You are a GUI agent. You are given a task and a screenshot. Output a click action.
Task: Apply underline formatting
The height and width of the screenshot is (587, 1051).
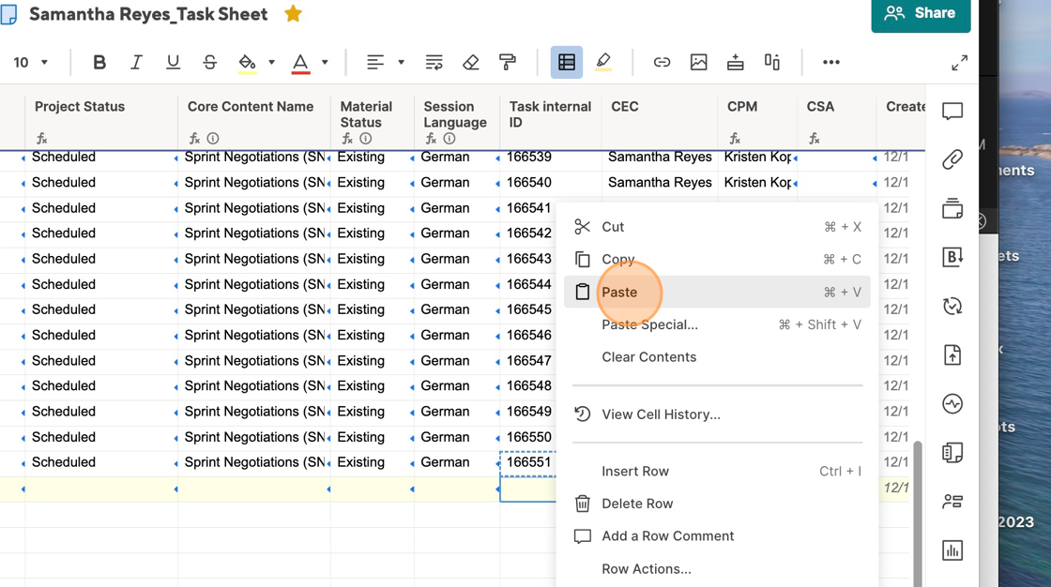[173, 62]
